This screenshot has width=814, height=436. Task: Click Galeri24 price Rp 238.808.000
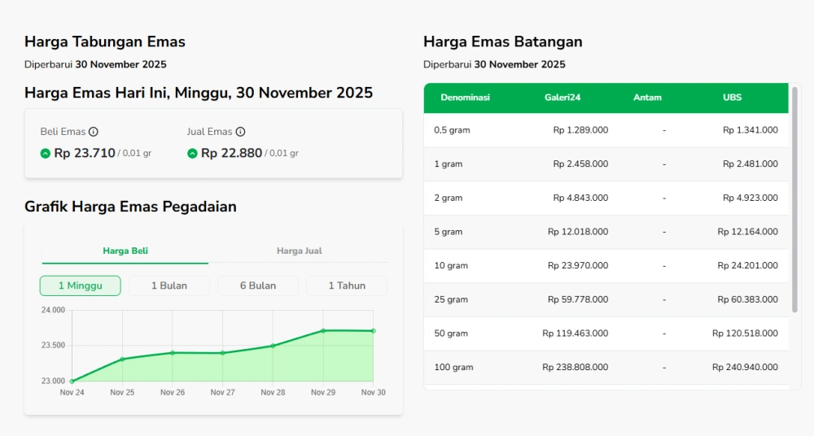[x=575, y=368]
